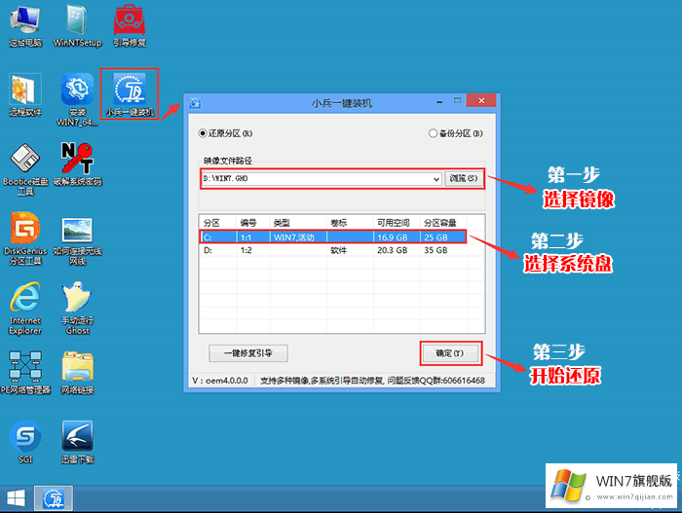The height and width of the screenshot is (513, 682).
Task: Select the C: partition row
Action: pyautogui.click(x=331, y=237)
